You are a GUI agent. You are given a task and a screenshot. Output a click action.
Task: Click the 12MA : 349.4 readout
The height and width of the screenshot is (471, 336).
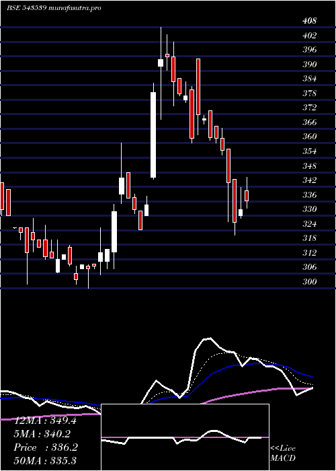(x=45, y=421)
